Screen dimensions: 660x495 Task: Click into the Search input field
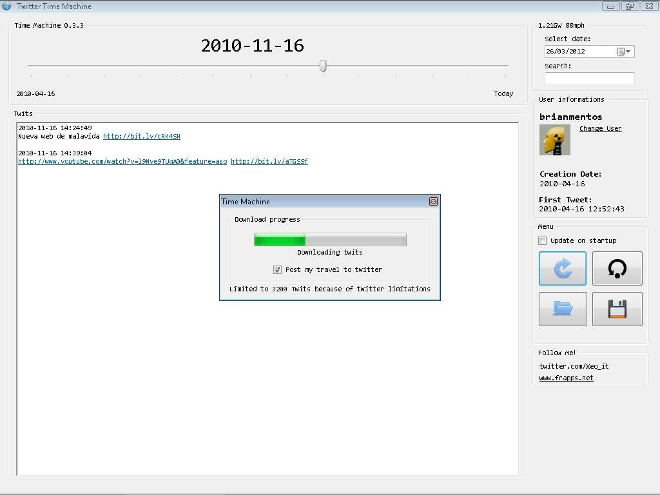click(589, 78)
